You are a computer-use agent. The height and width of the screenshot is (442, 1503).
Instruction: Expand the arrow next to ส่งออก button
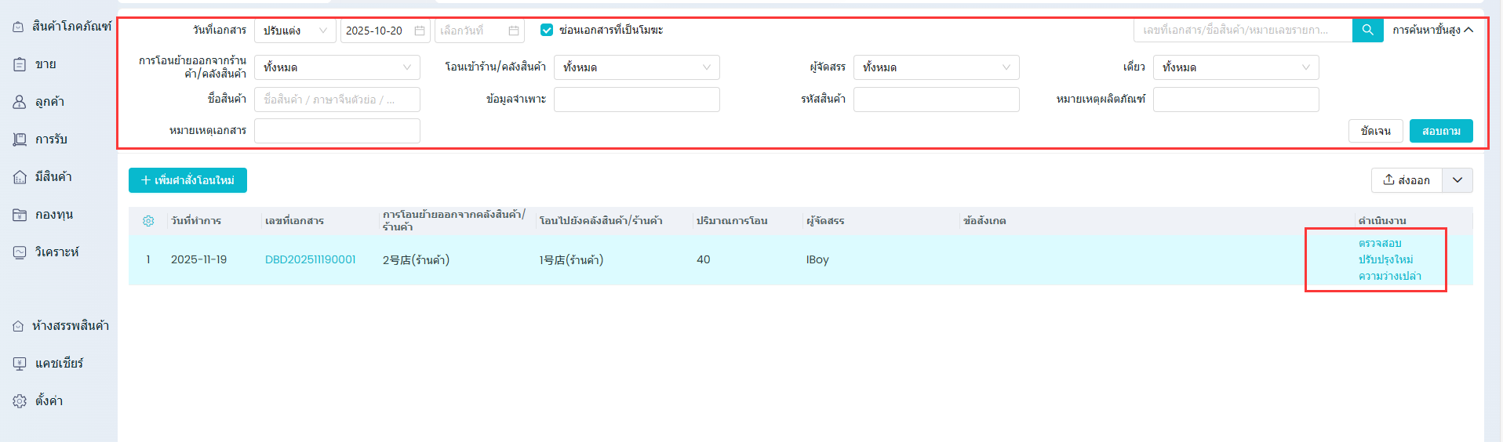(1458, 180)
